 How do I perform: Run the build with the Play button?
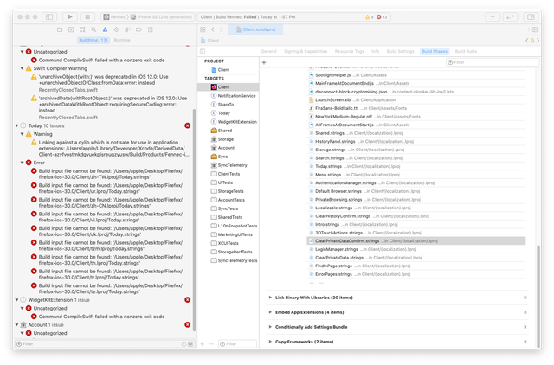pyautogui.click(x=70, y=16)
